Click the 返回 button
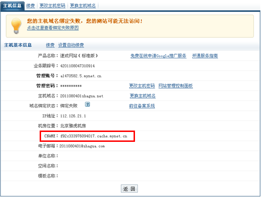 pos(129,189)
